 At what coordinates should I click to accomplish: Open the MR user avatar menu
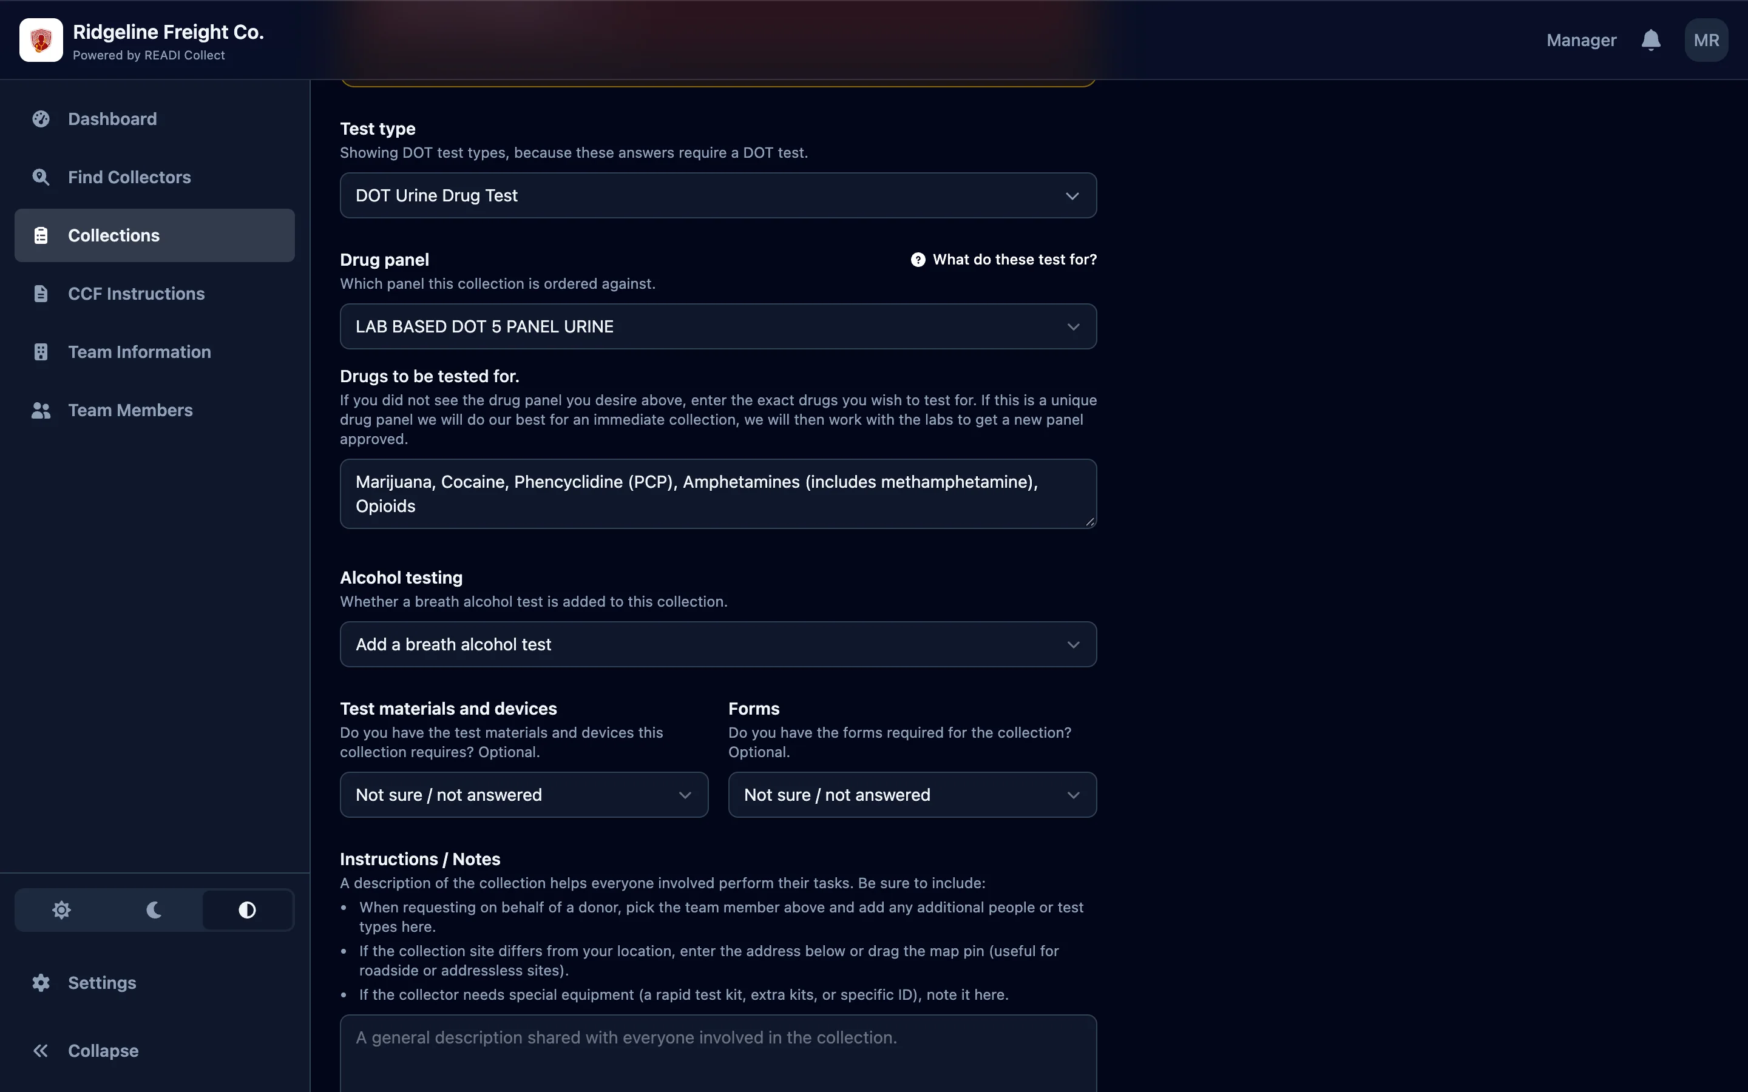1706,39
